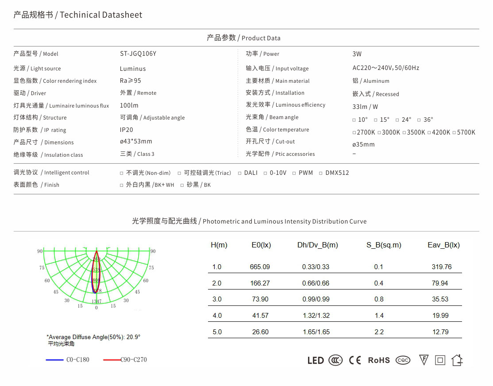Click the double-square Class II icon
493x386 pixels.
point(440,360)
